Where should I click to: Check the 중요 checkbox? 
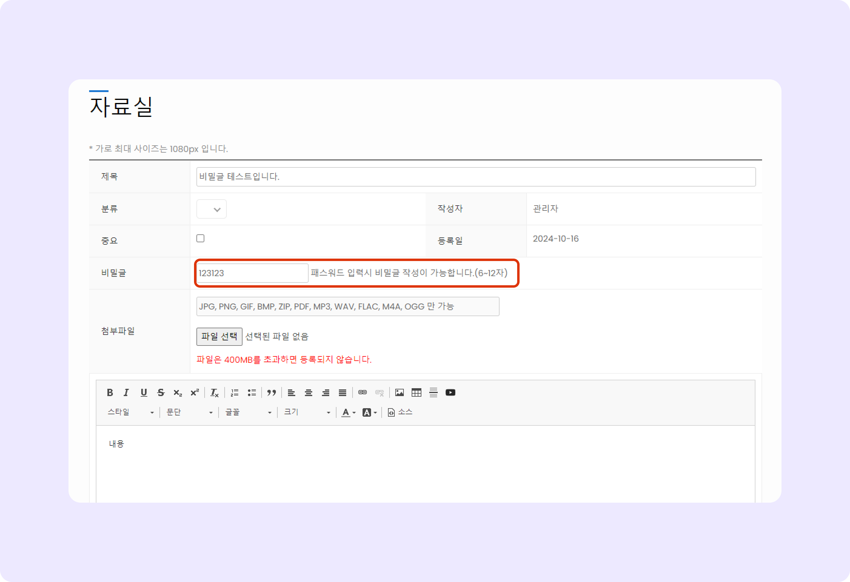pos(200,238)
